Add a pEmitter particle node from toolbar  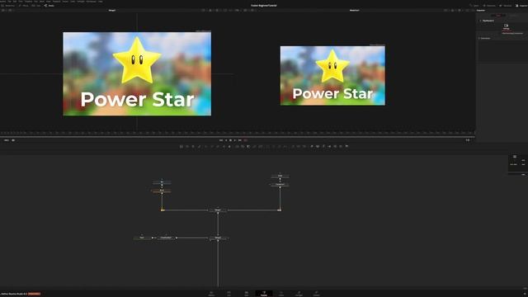point(293,147)
